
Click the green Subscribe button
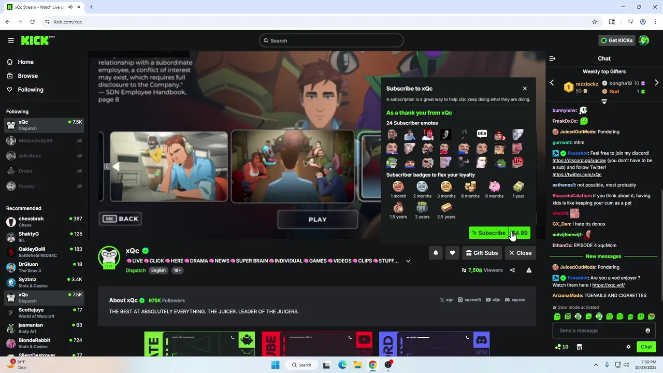[x=499, y=233]
